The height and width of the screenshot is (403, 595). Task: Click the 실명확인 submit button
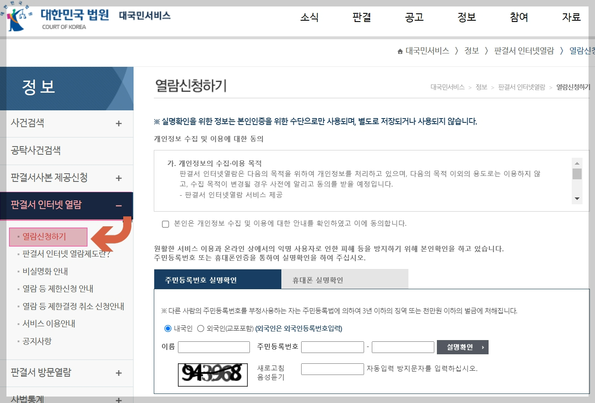[x=463, y=347]
